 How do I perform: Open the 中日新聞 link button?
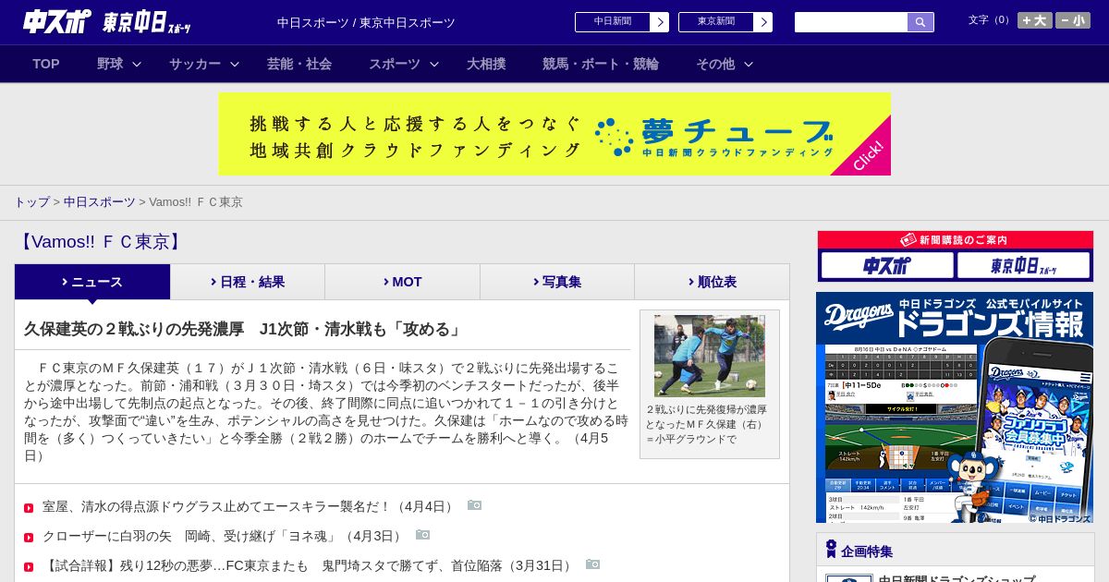tap(622, 22)
